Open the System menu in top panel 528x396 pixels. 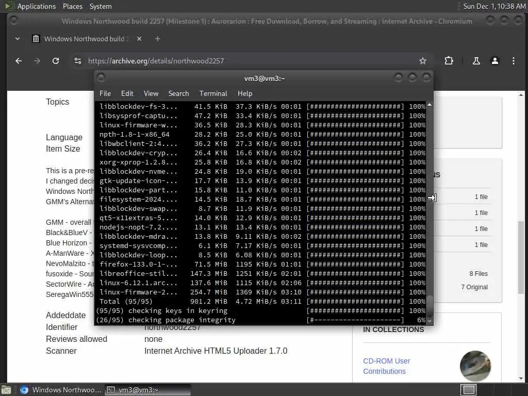pyautogui.click(x=101, y=6)
